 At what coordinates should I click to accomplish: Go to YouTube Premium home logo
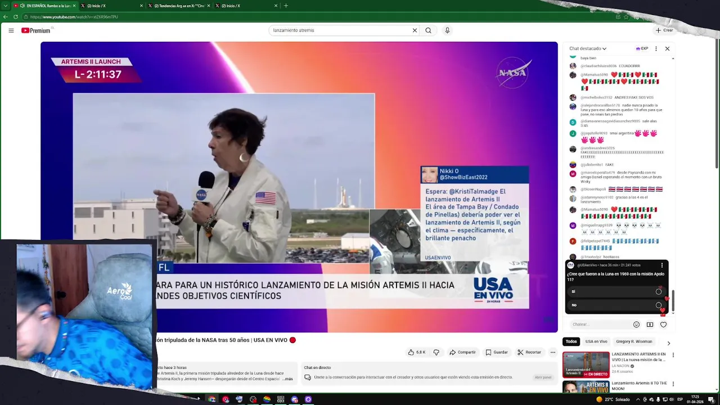[36, 30]
